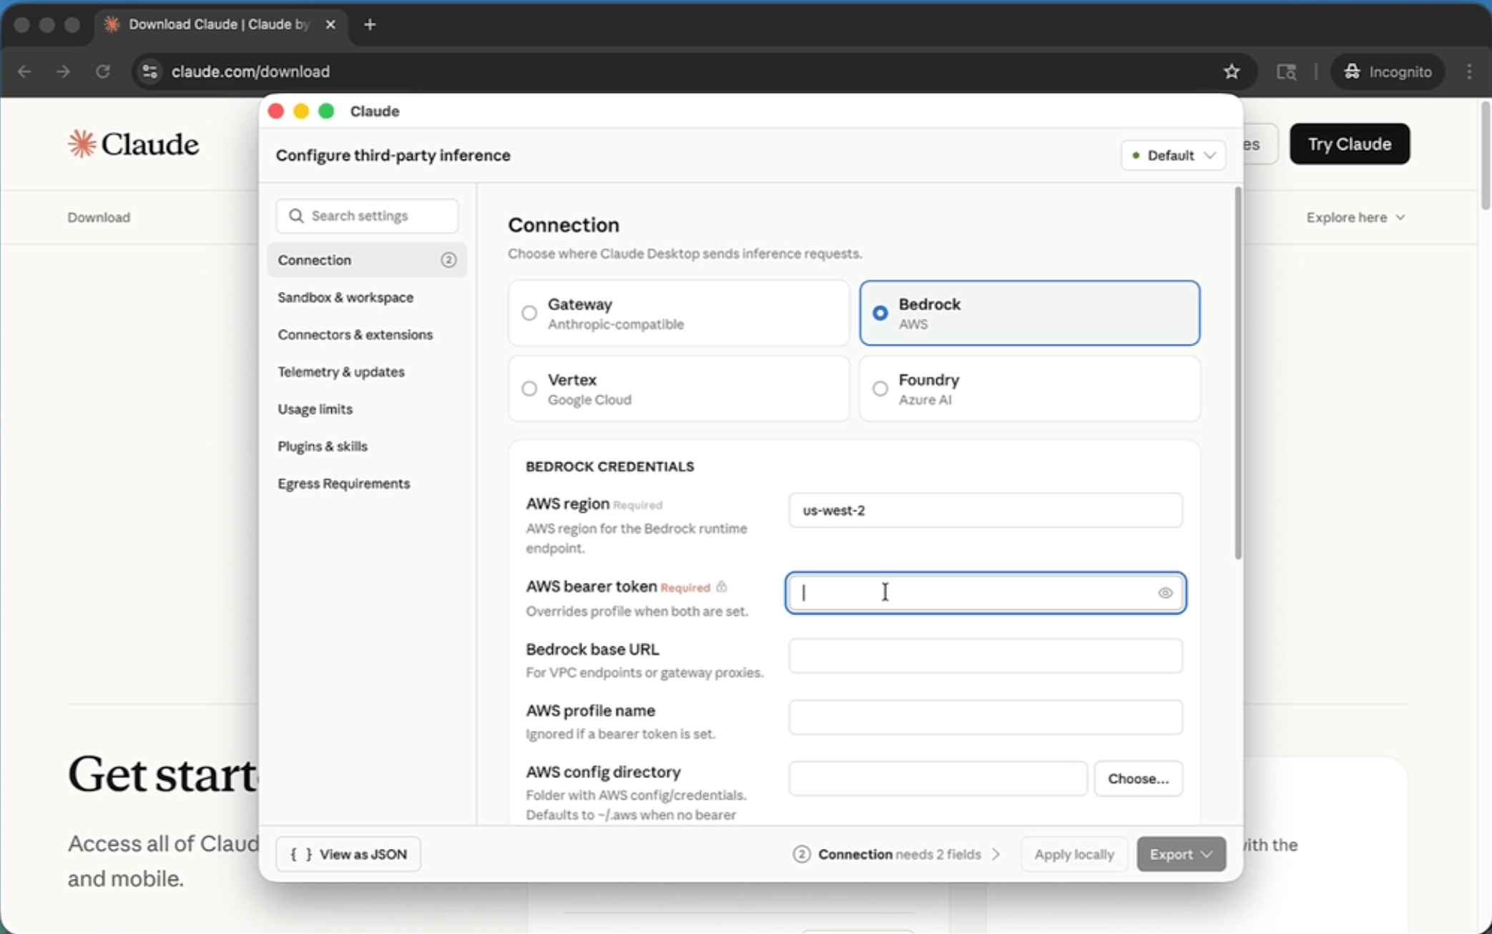
Task: Click the Apply locally button
Action: 1074,854
